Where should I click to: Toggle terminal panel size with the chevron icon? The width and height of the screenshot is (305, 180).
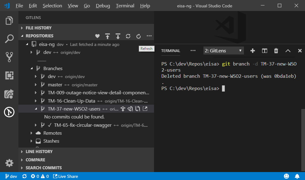[288, 51]
